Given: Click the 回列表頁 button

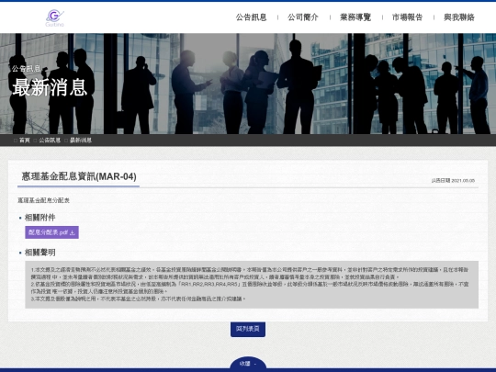Looking at the screenshot, I should coord(248,329).
